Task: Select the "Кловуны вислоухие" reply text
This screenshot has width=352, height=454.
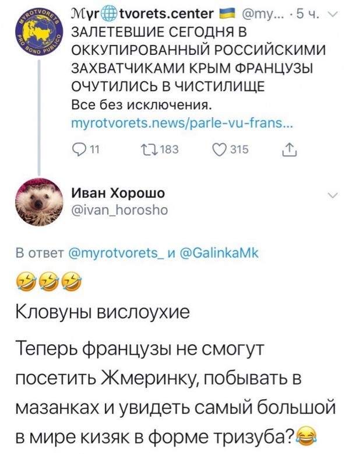Action: pos(101,315)
